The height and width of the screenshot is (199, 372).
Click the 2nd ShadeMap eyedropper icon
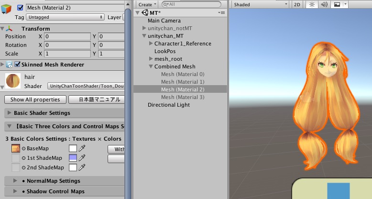tap(82, 167)
